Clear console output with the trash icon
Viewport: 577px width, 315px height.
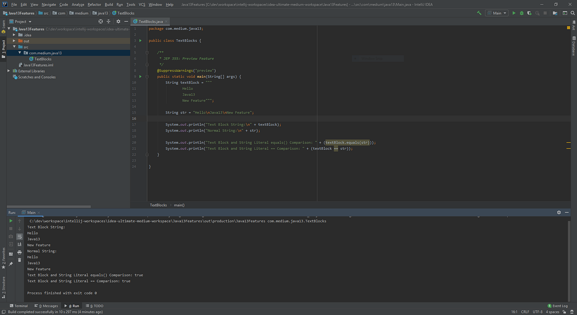[x=19, y=259]
